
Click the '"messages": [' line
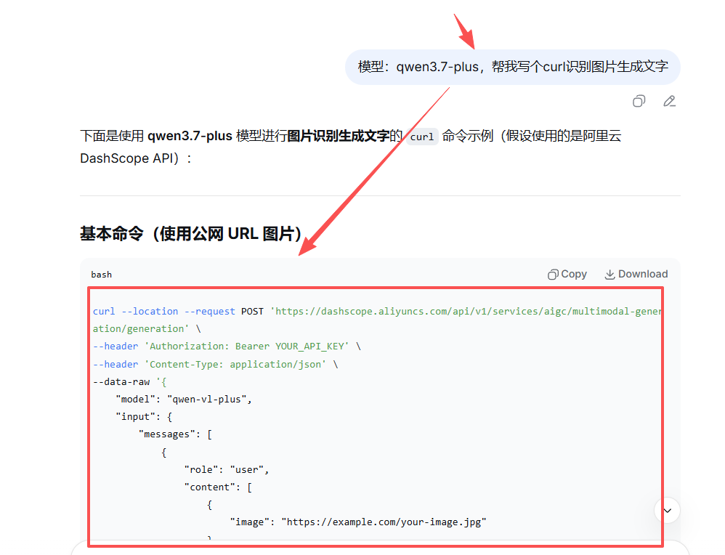175,434
